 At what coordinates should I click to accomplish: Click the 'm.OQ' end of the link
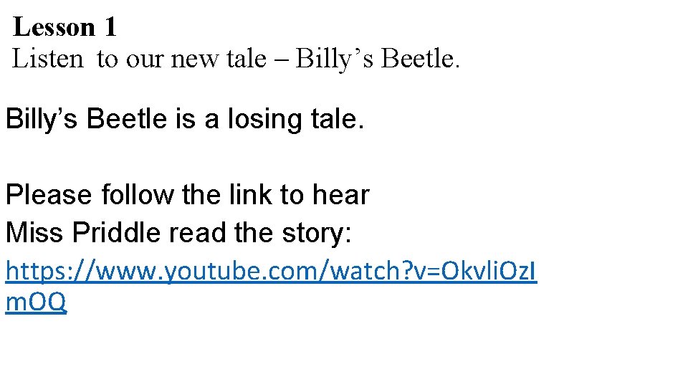pos(36,302)
